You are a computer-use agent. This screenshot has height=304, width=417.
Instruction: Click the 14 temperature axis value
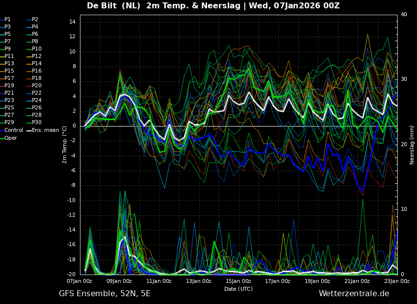coord(73,22)
